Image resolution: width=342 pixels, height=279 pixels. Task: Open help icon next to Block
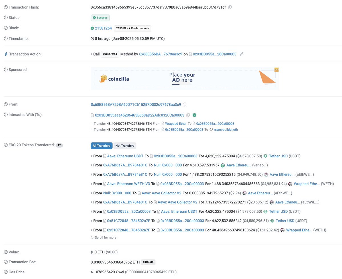tap(6, 28)
